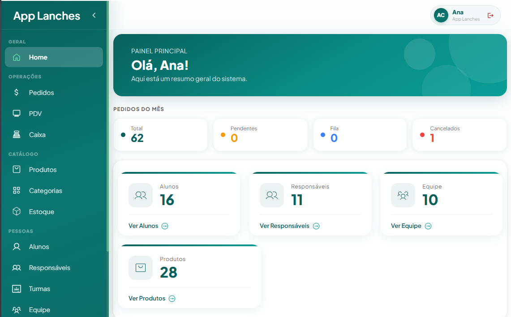This screenshot has width=511, height=317.
Task: Click the Ana user profile pill
Action: tap(465, 15)
